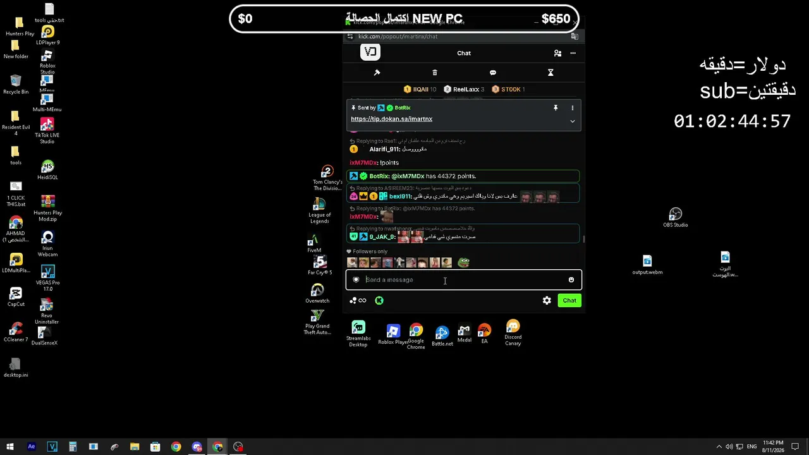Open the moderator hammer tool in chat
This screenshot has height=455, width=809.
(377, 73)
